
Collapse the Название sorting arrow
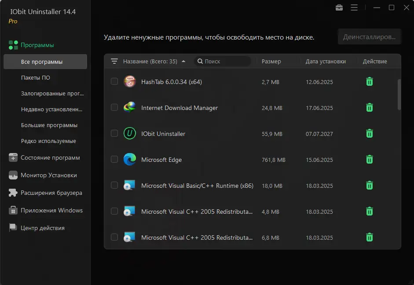(x=183, y=62)
